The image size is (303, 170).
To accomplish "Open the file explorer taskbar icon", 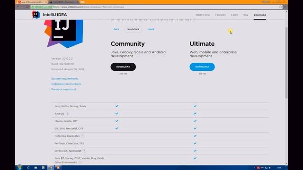I will pos(36,168).
